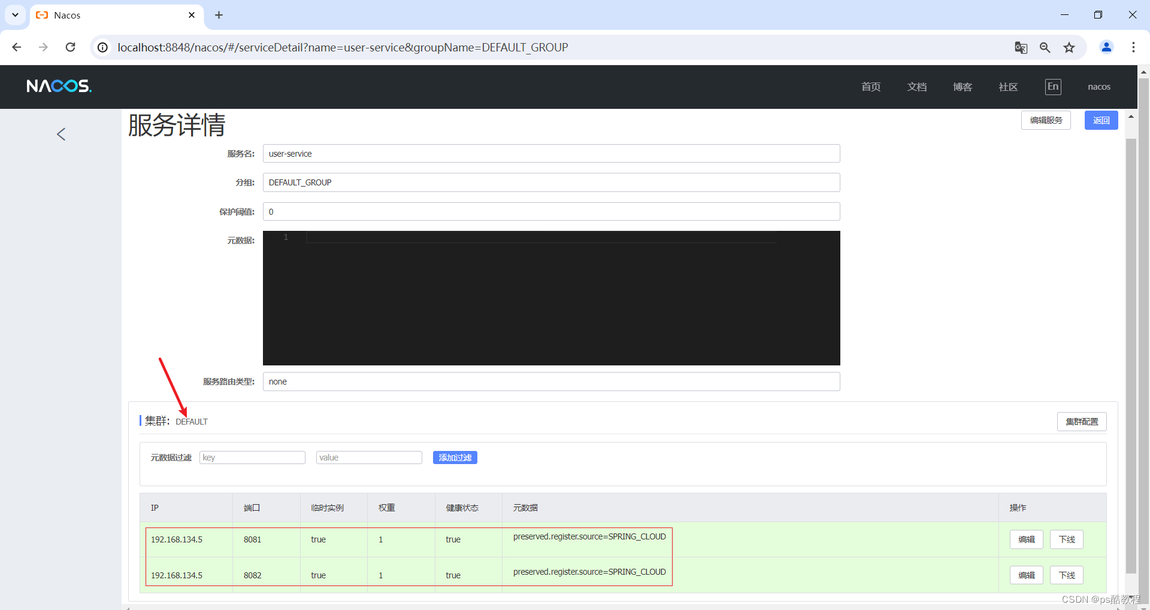Focus the 保护阈值 field

(551, 212)
